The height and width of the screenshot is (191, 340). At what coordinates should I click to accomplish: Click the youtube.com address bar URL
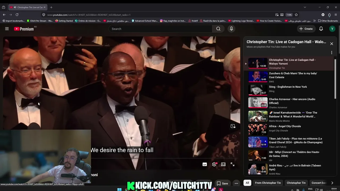pos(89,15)
